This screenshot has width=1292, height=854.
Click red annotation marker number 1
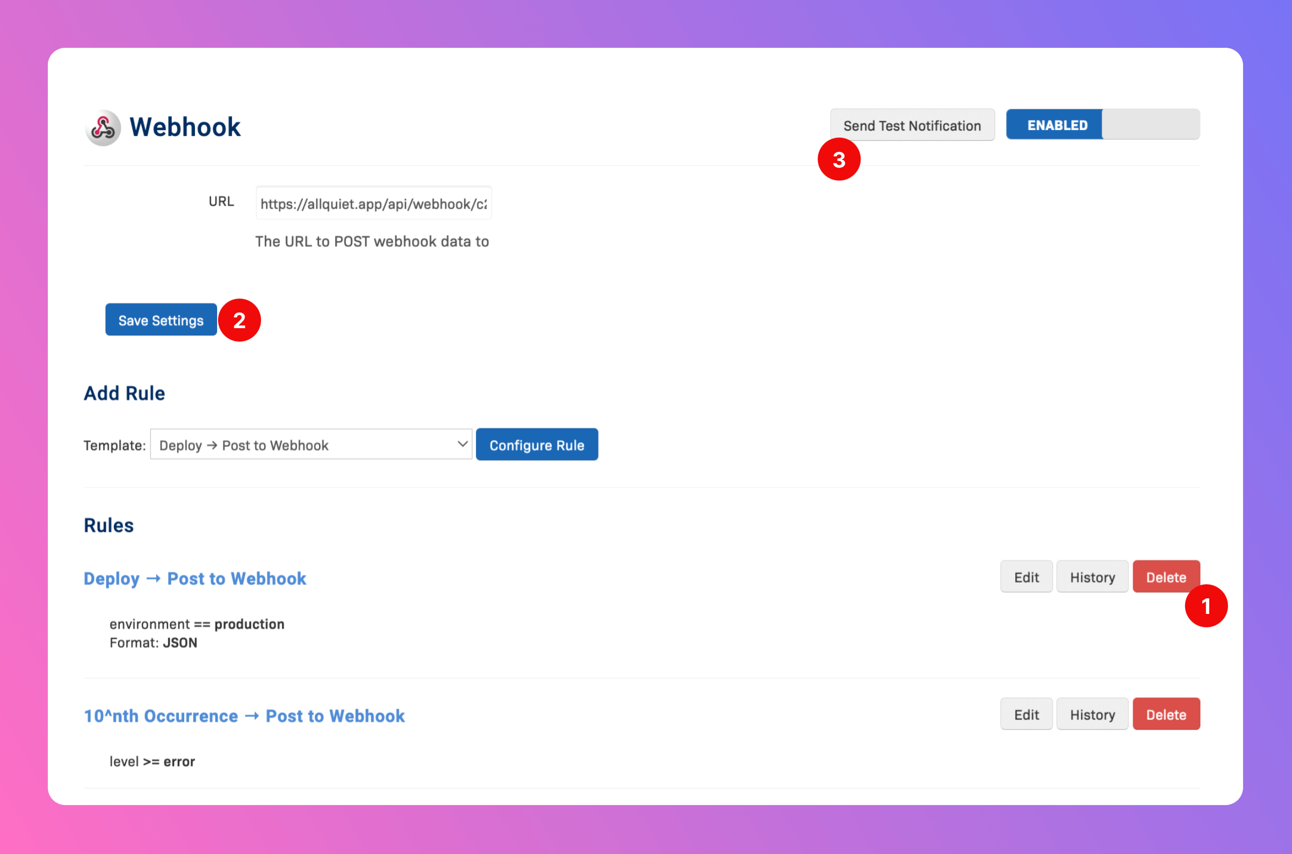[1206, 606]
